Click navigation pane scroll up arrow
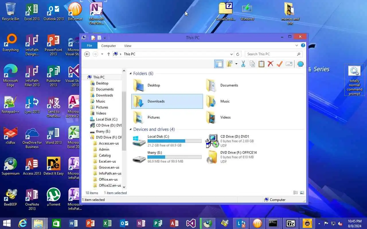Screen dimensions: 367x229 (124, 71)
